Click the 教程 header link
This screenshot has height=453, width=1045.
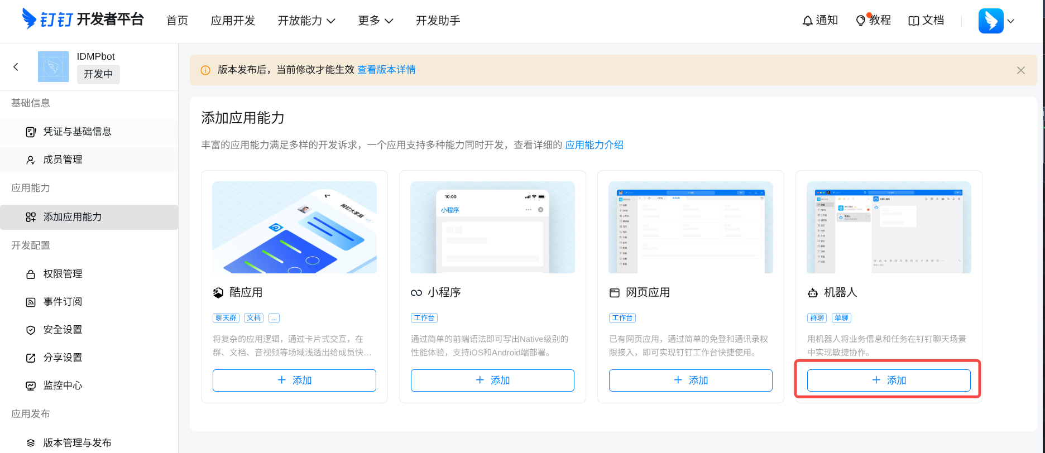(880, 20)
